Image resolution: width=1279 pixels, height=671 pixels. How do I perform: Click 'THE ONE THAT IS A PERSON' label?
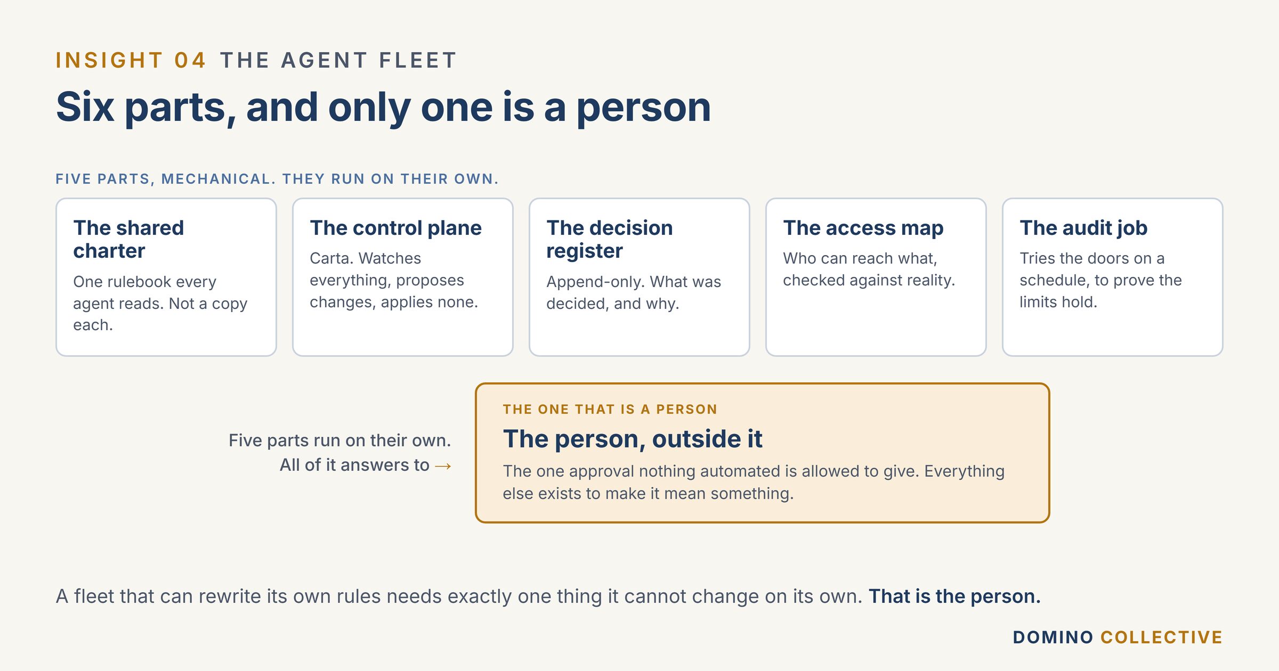(610, 410)
